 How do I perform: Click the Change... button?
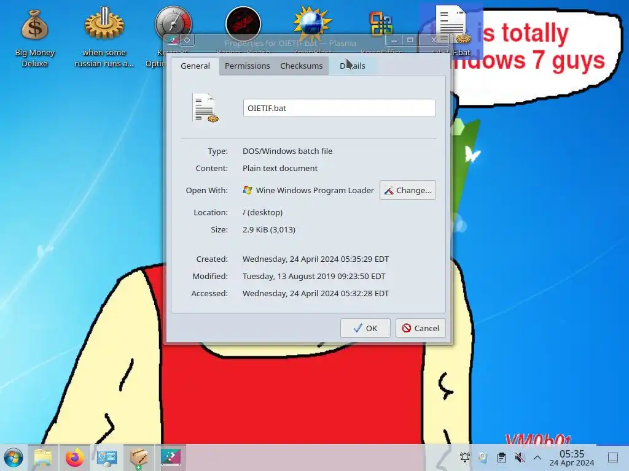(408, 190)
